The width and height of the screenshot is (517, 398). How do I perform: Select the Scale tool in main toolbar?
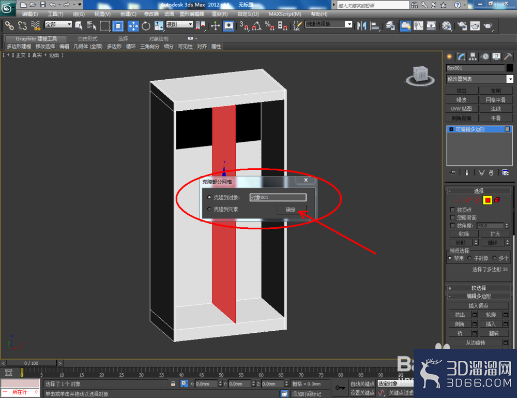click(159, 26)
